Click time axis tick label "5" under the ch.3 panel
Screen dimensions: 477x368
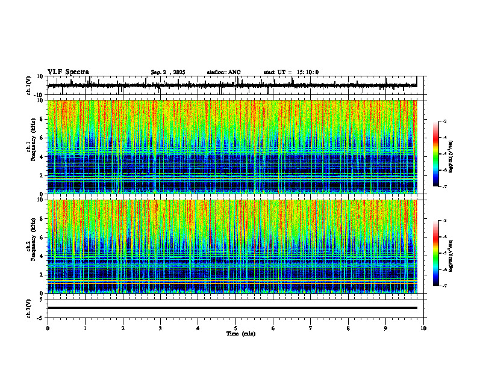coord(235,328)
